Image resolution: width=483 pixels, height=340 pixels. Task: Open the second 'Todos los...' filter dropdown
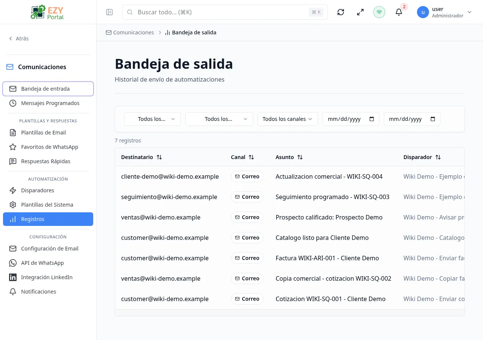(x=219, y=119)
